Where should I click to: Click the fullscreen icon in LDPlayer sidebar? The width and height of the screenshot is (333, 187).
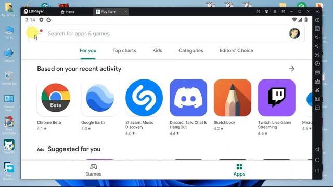pos(317,55)
